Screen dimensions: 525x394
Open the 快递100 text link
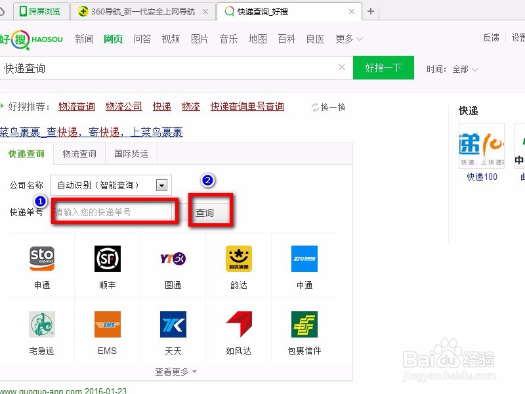coord(482,177)
